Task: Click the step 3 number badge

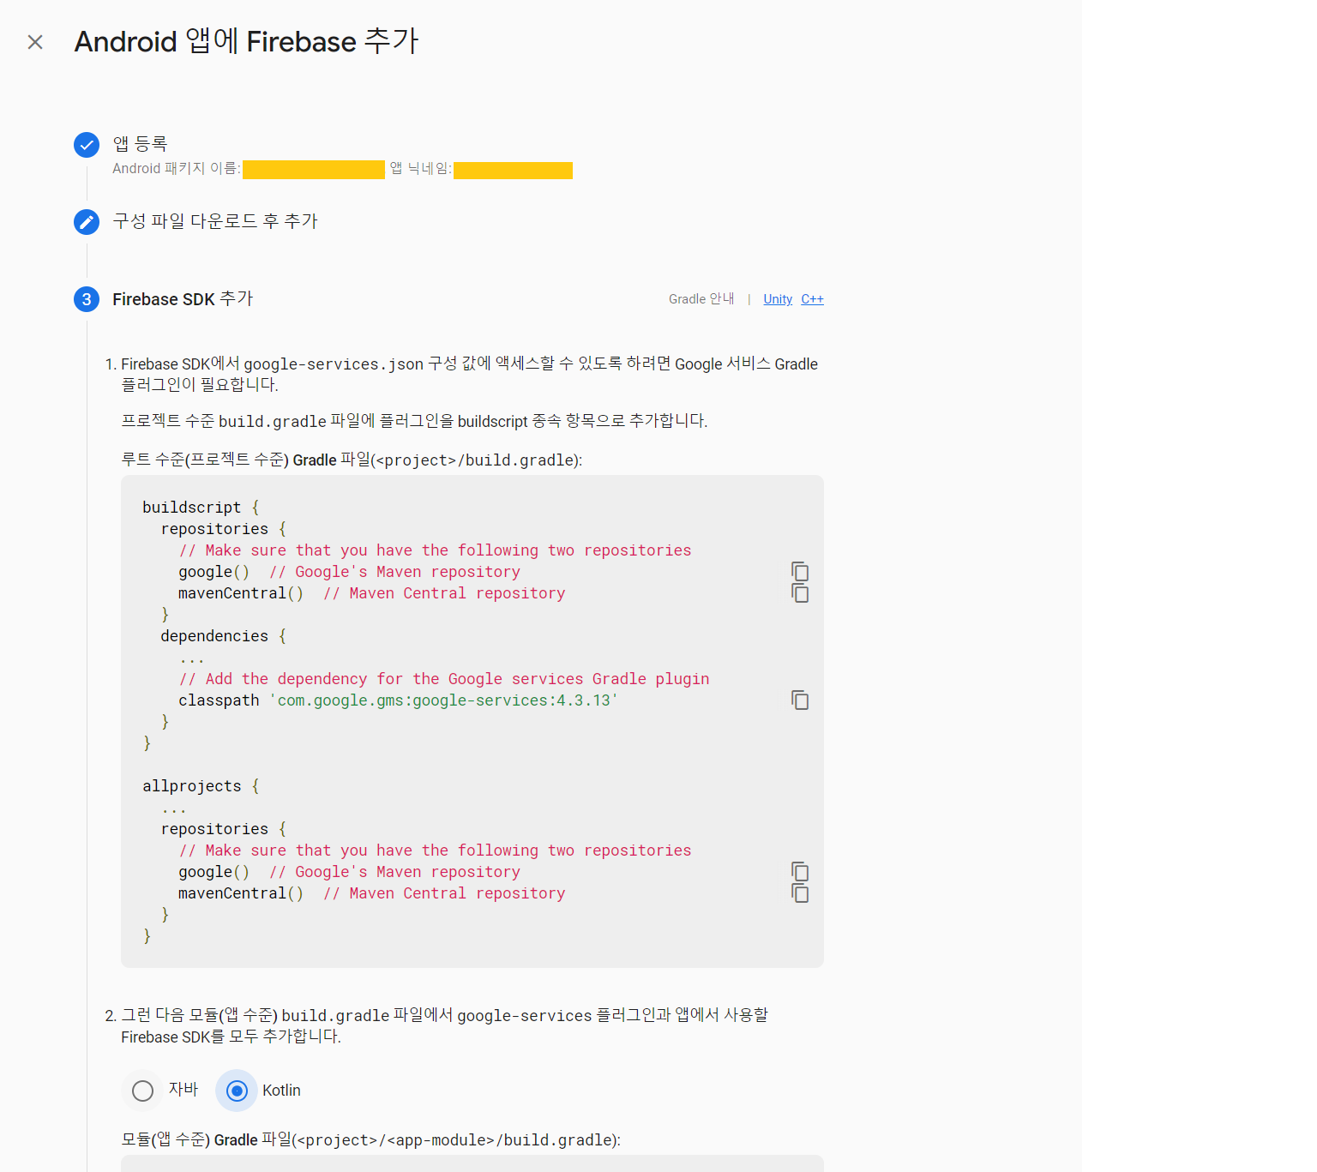Action: [87, 299]
